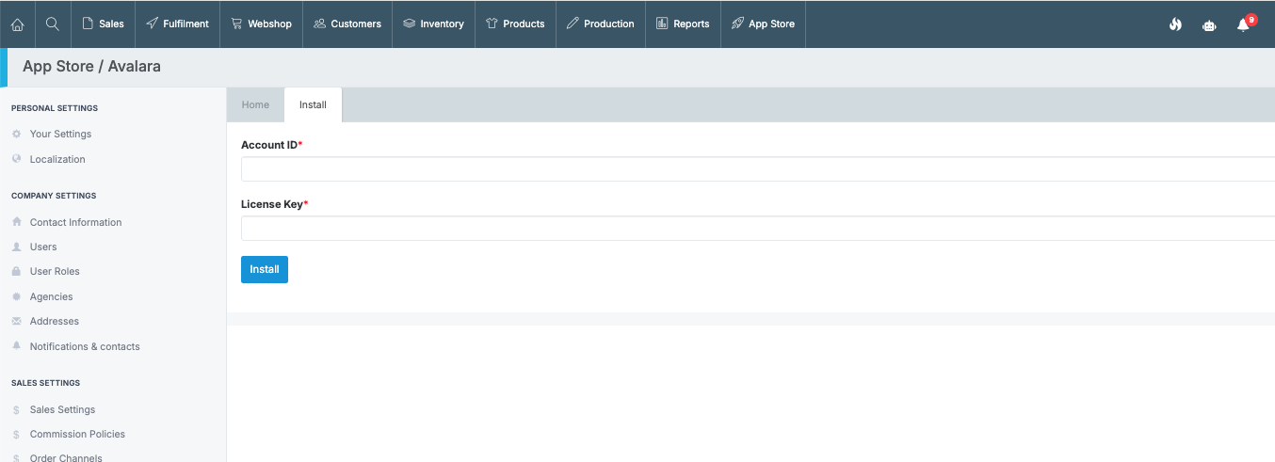Open search using the magnifier icon
Viewport: 1275px width, 462px height.
click(x=53, y=24)
